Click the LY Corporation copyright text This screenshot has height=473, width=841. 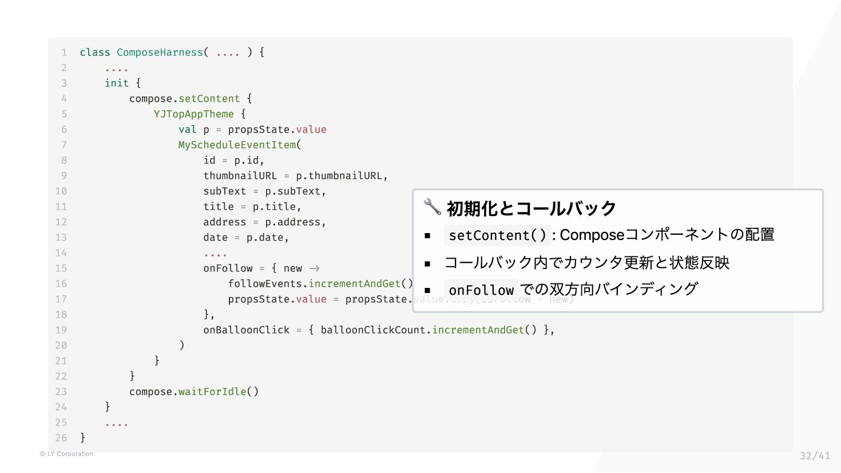[66, 454]
